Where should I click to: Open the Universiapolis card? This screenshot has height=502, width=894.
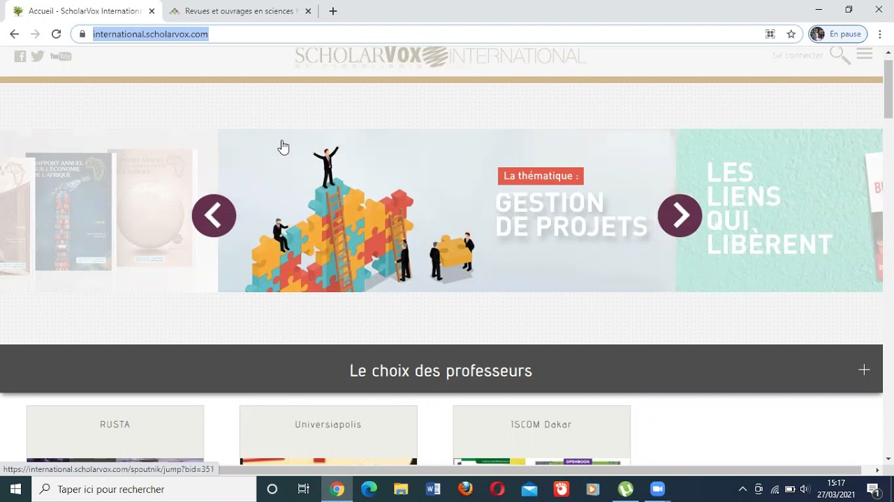tap(328, 435)
